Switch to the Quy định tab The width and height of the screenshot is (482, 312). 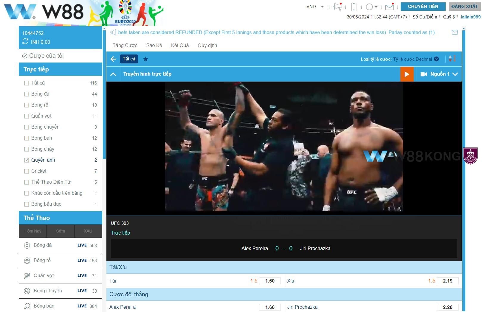[207, 45]
